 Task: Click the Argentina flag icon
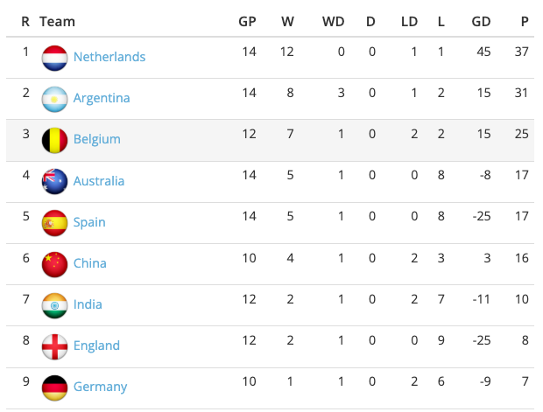55,99
